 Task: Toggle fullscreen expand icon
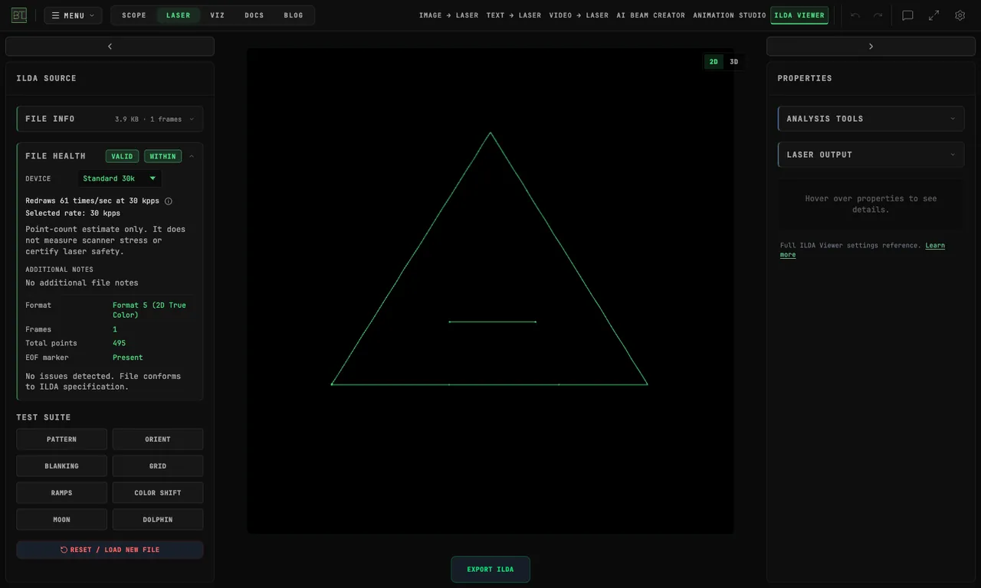pyautogui.click(x=933, y=15)
